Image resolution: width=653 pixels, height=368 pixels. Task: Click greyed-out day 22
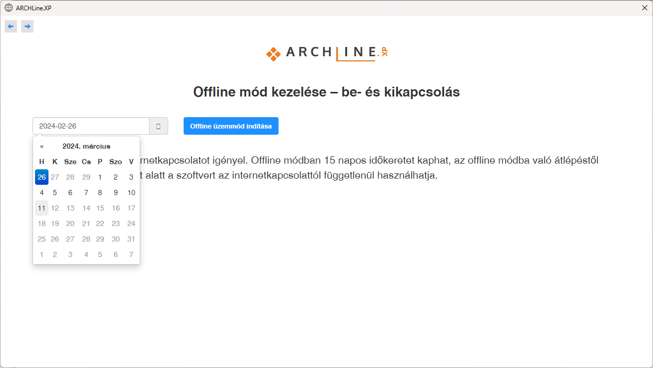[100, 223]
